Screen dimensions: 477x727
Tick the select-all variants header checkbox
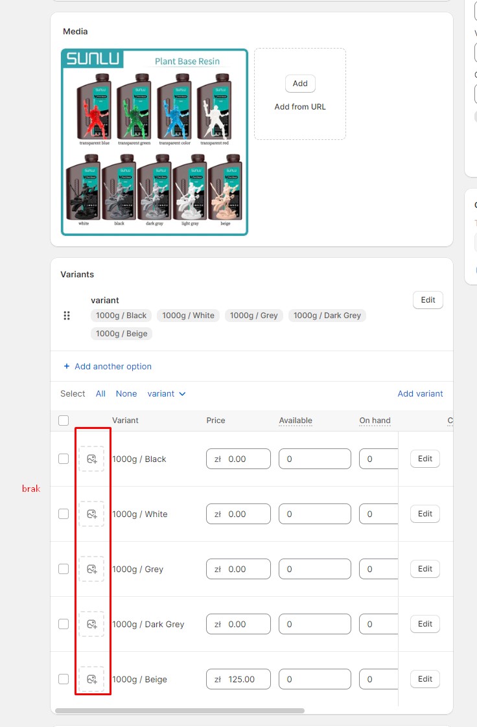[x=64, y=421]
